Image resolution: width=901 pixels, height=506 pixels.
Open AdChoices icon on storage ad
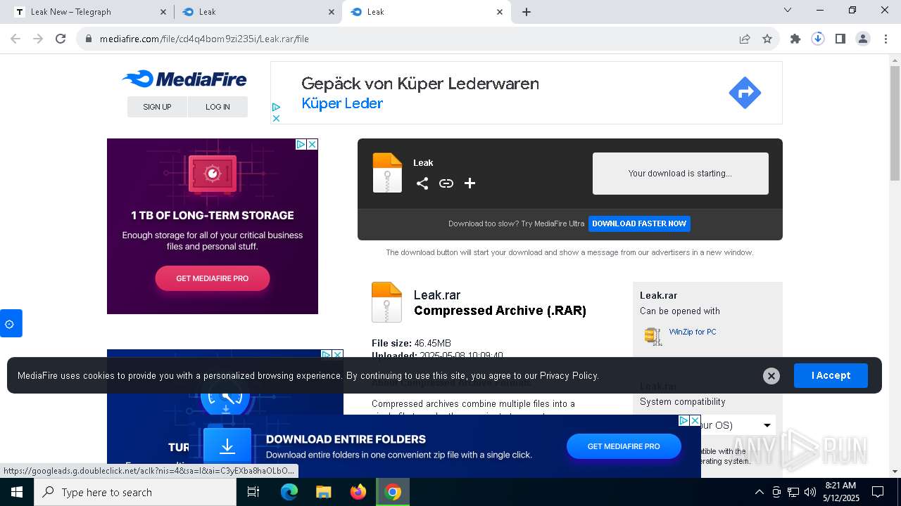click(301, 144)
